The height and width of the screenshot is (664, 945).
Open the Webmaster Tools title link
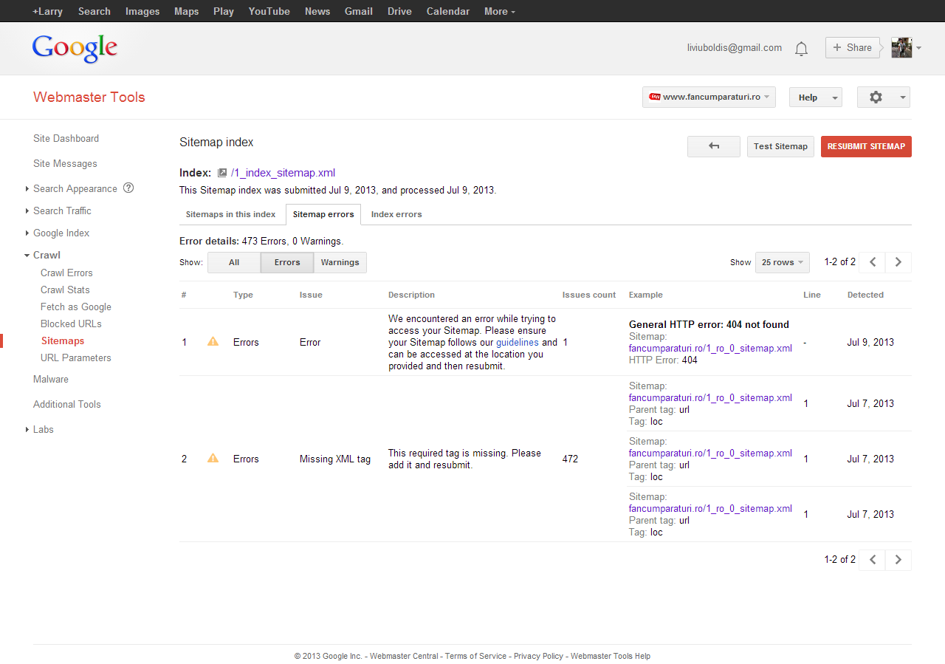[x=89, y=97]
